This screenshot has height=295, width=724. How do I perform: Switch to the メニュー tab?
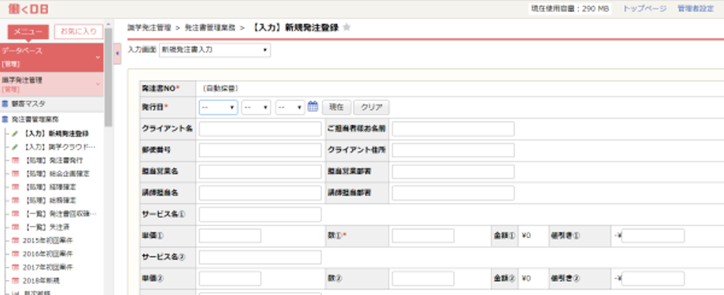tap(28, 32)
